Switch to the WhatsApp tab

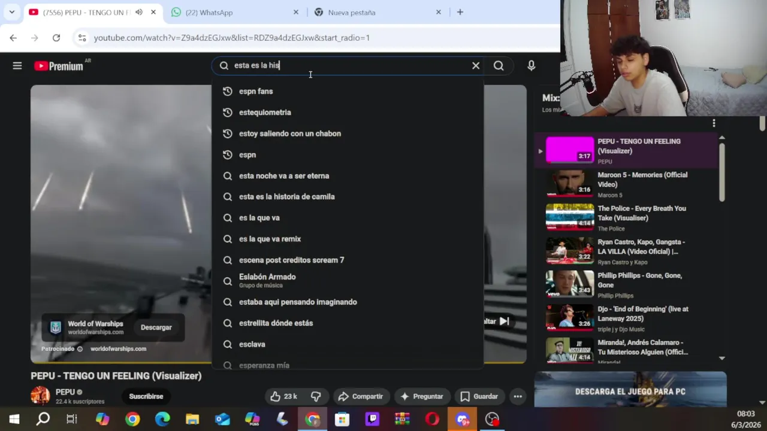click(234, 12)
